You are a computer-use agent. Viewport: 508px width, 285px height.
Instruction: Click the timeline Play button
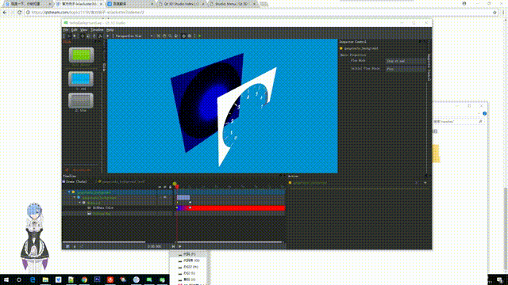pyautogui.click(x=180, y=246)
